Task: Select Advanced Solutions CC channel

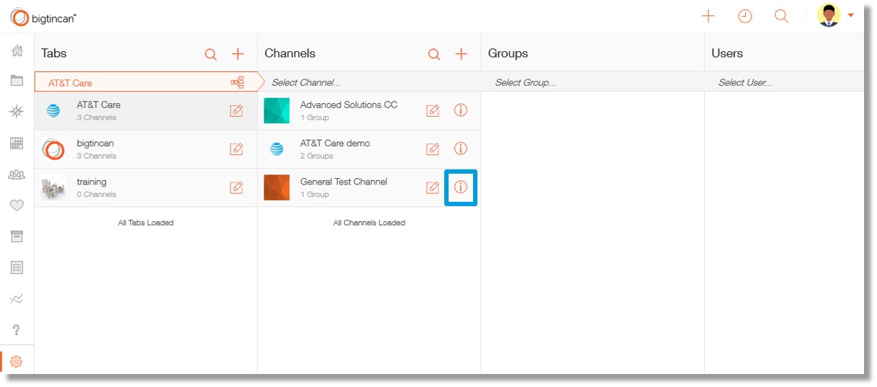Action: coord(369,110)
